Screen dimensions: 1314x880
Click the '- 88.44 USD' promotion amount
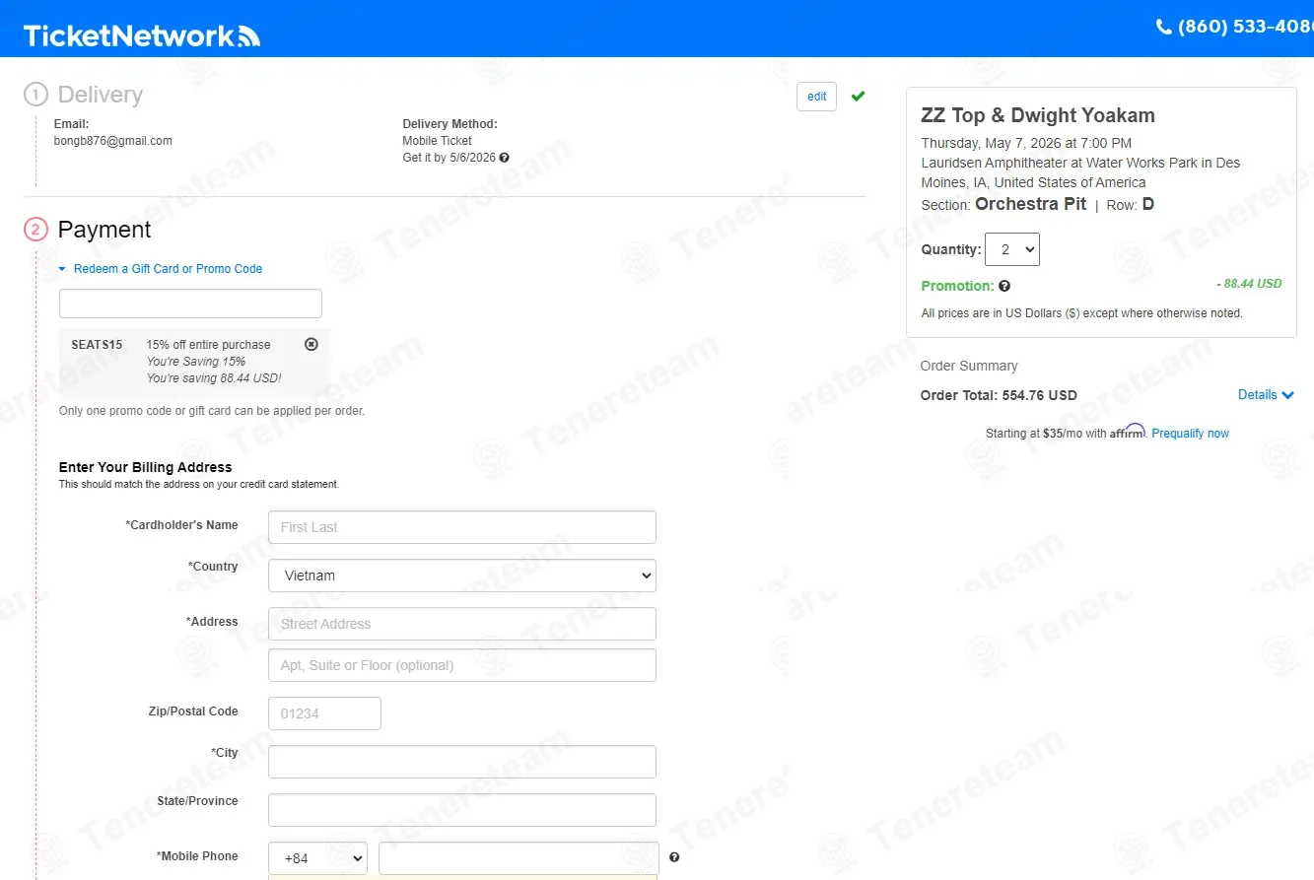pos(1249,284)
